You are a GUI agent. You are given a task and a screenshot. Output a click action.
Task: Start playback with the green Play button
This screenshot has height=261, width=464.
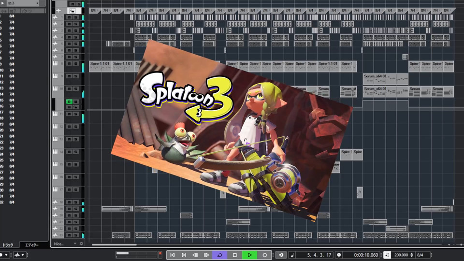(249, 255)
